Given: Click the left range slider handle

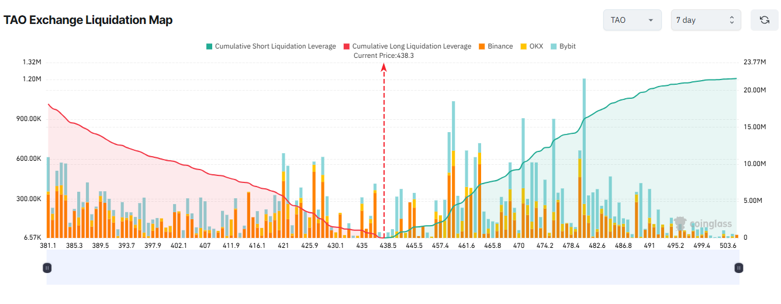Looking at the screenshot, I should pos(47,268).
